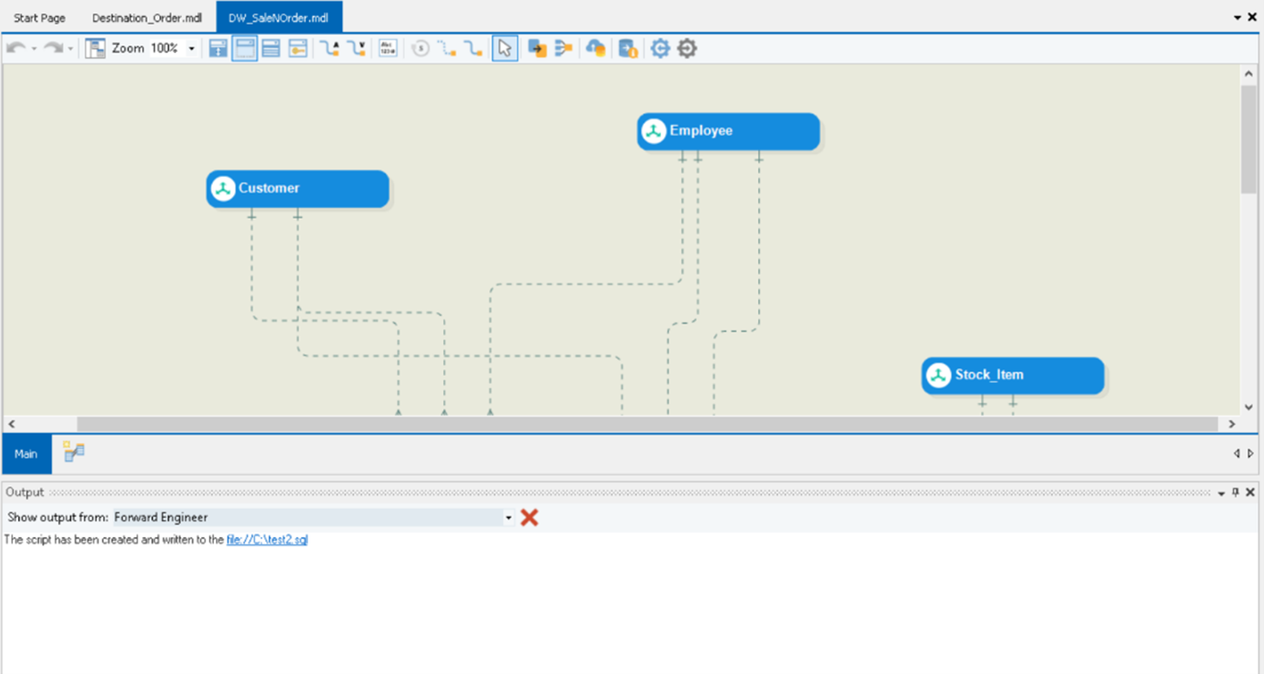Viewport: 1264px width, 674px height.
Task: Pin the Output panel with pushpin
Action: coord(1235,492)
